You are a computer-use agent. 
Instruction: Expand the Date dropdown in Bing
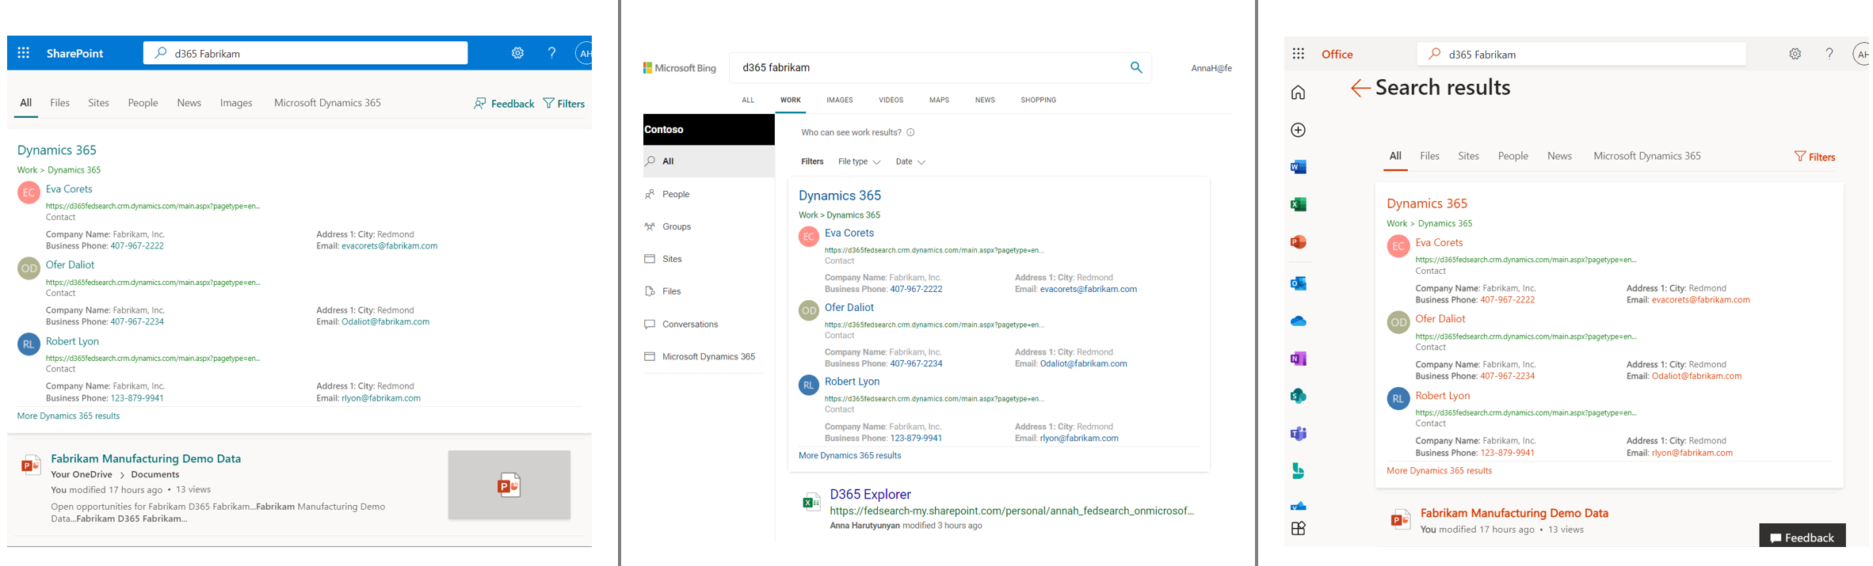point(910,161)
